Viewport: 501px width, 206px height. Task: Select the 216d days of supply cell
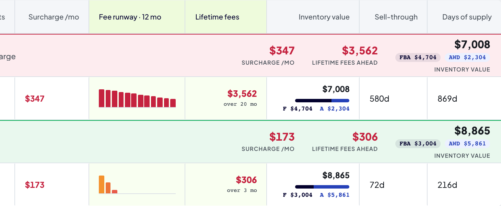pos(464,185)
